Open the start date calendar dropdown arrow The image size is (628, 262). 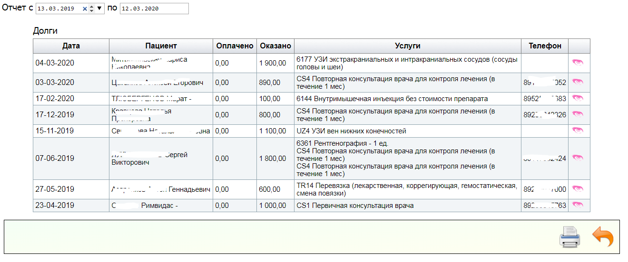coord(99,9)
